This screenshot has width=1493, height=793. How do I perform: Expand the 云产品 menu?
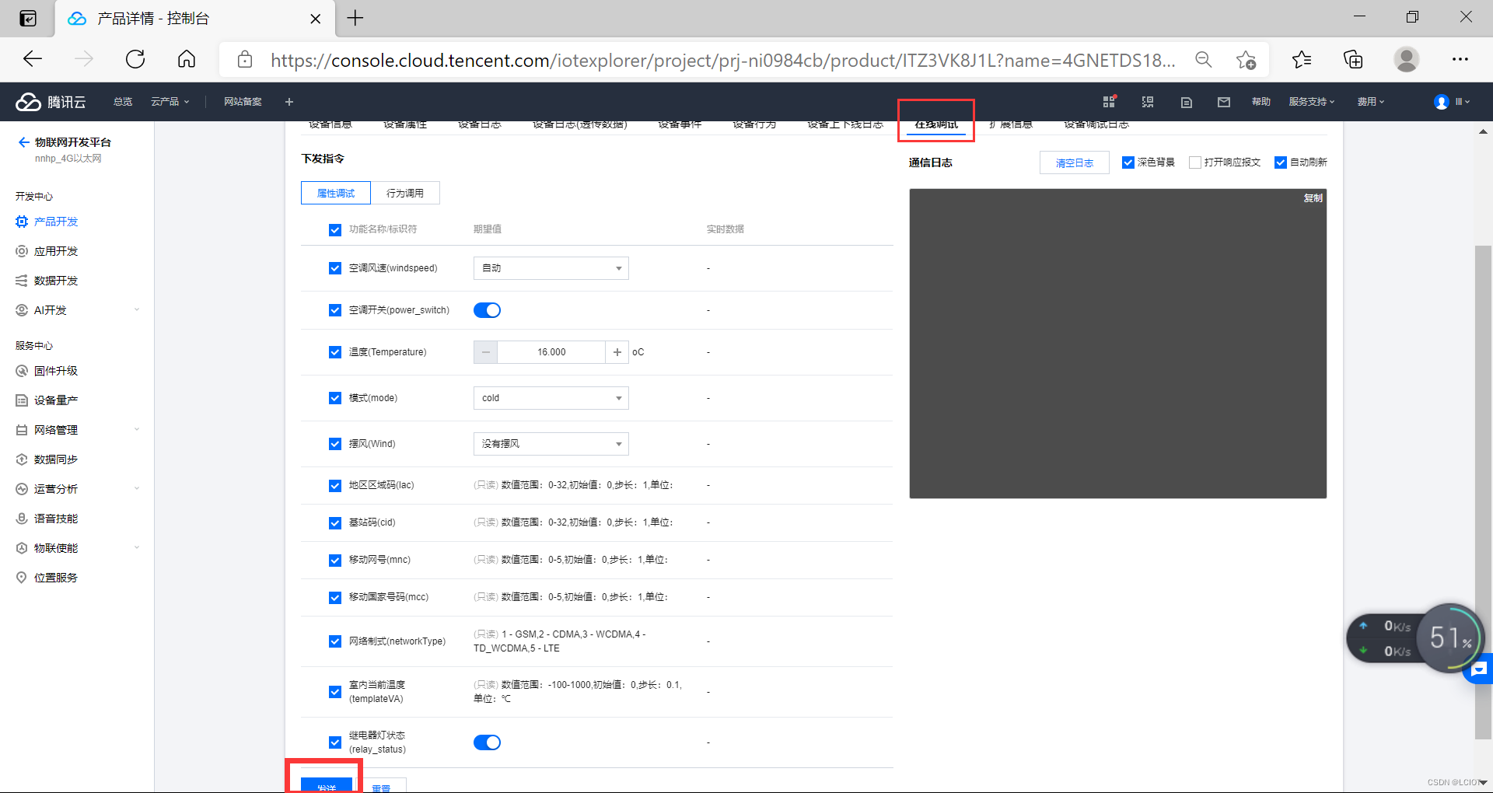pos(170,102)
